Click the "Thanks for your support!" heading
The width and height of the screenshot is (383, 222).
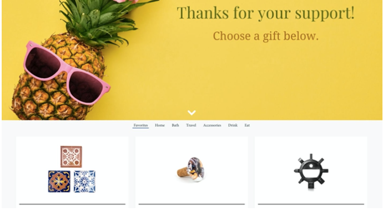265,13
